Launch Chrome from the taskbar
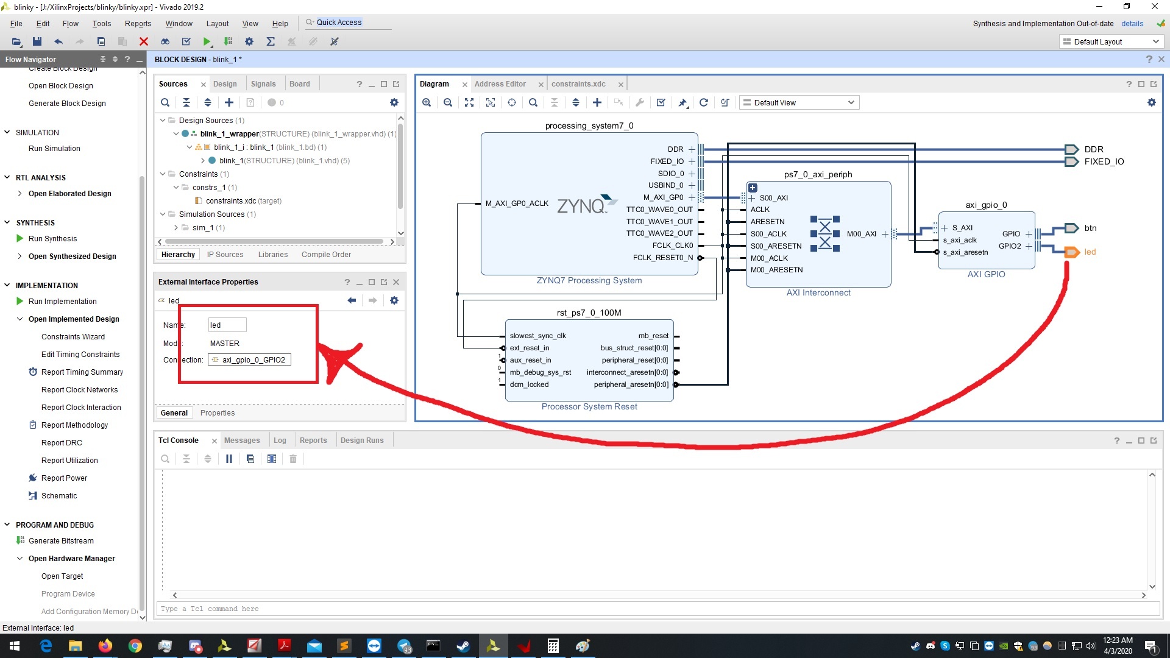The image size is (1170, 658). 135,646
